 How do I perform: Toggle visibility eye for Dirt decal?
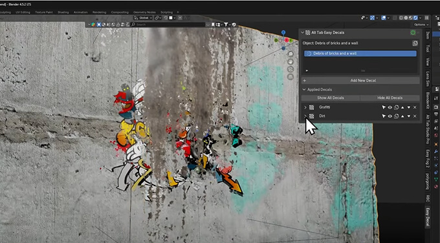pos(390,116)
